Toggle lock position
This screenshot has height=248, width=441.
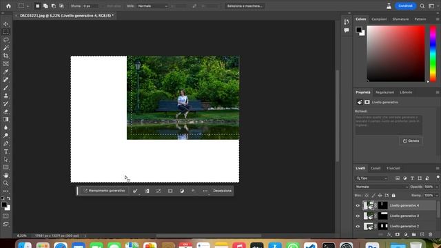click(380, 195)
